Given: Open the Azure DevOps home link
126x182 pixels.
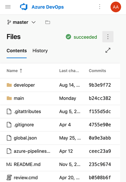Looking at the screenshot, I should click(47, 7).
